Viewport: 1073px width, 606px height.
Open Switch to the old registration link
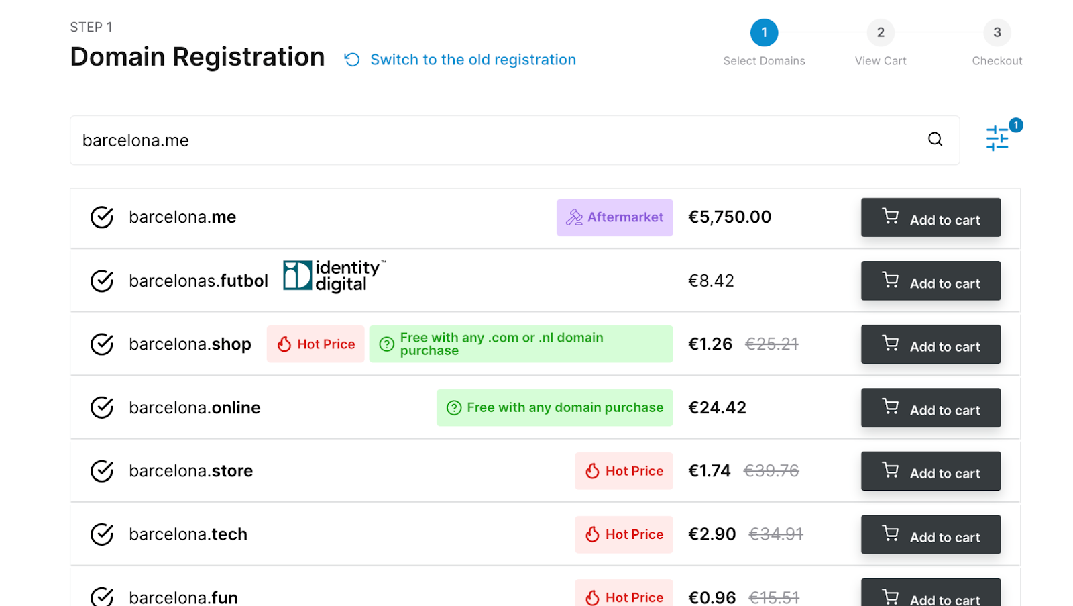473,60
